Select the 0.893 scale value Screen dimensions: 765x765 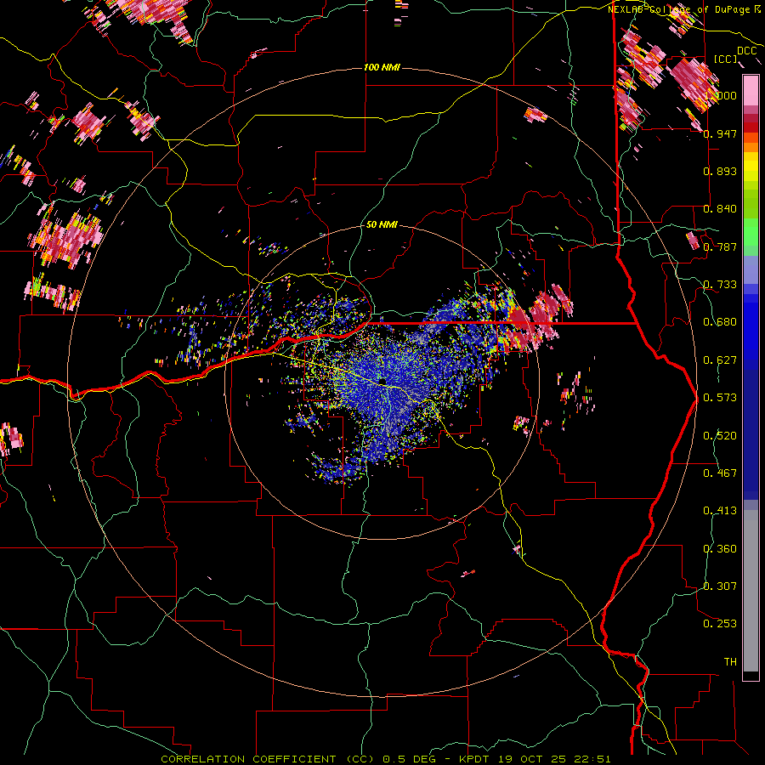(x=720, y=171)
